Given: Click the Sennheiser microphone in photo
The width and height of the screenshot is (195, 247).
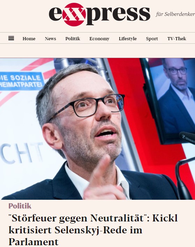Looking at the screenshot, I should 187,137.
